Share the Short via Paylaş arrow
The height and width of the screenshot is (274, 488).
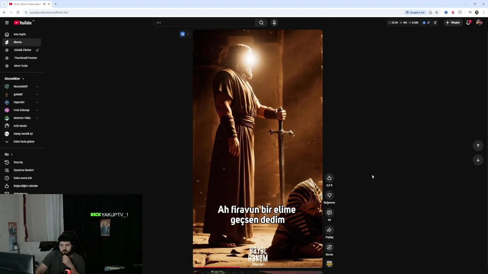[329, 230]
